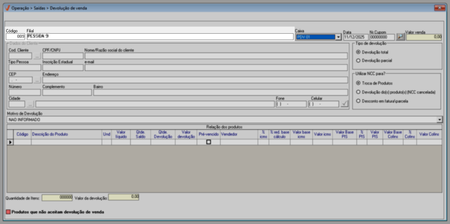Select Devolução do(s) produto(s) NCC cancelada
Screen dimensions: 450x224
[x=358, y=92]
